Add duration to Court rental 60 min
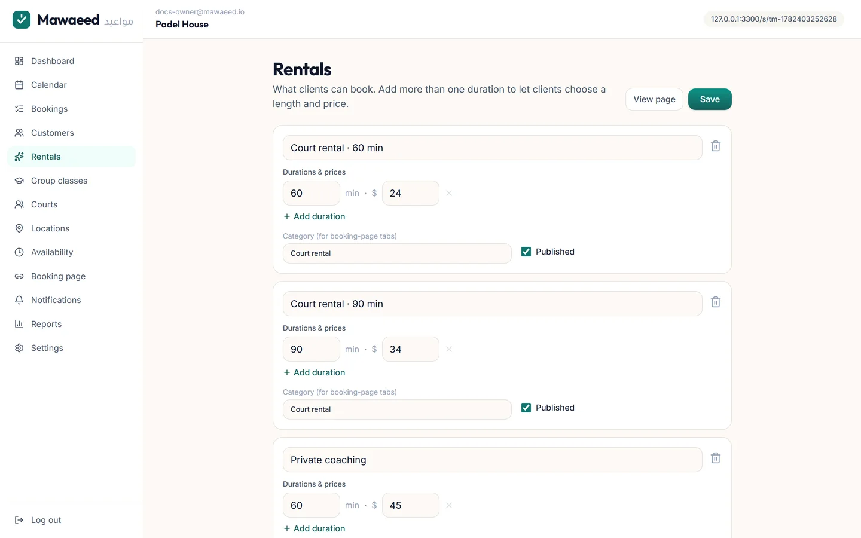Image resolution: width=861 pixels, height=538 pixels. (315, 216)
